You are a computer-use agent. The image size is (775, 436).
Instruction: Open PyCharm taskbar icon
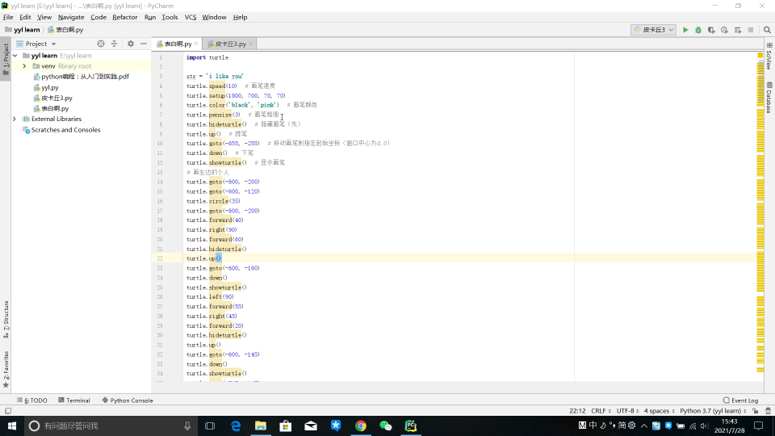[411, 426]
